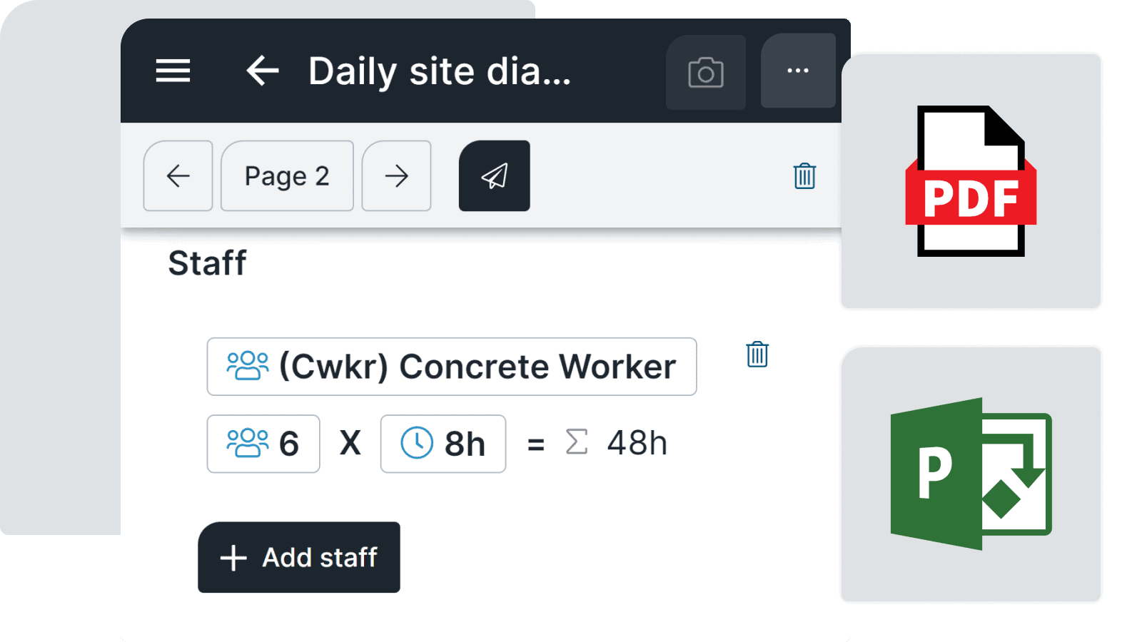Image resolution: width=1142 pixels, height=642 pixels.
Task: Advance to the next page with right arrow
Action: [x=397, y=176]
